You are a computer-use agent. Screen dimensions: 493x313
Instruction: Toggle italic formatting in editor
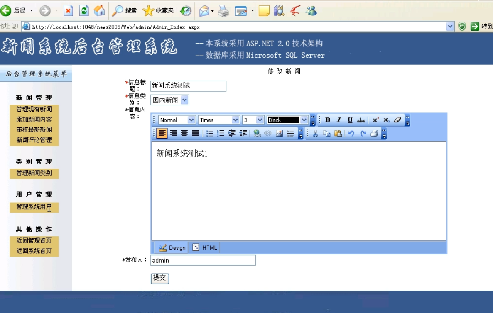click(x=338, y=120)
